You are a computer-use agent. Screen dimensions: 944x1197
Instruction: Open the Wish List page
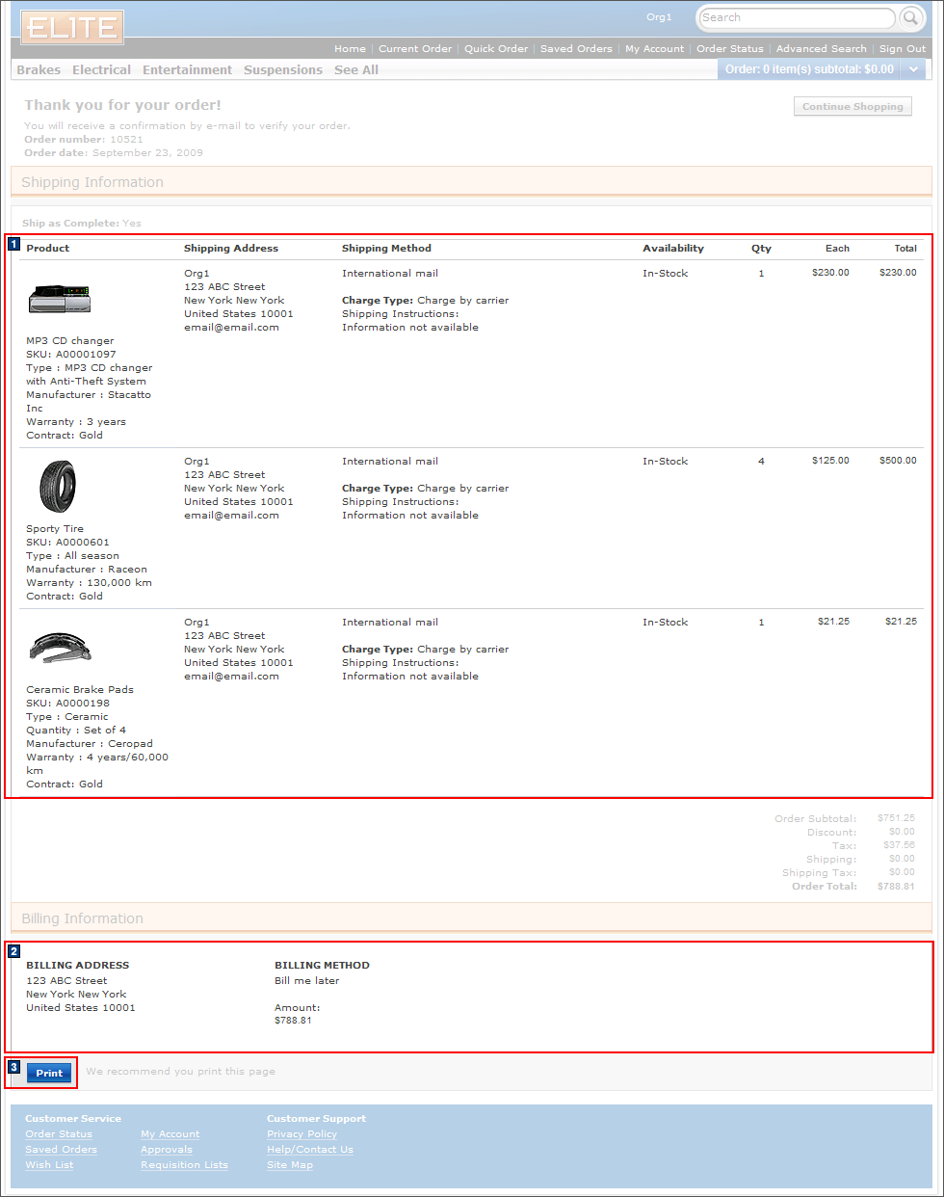click(48, 1164)
